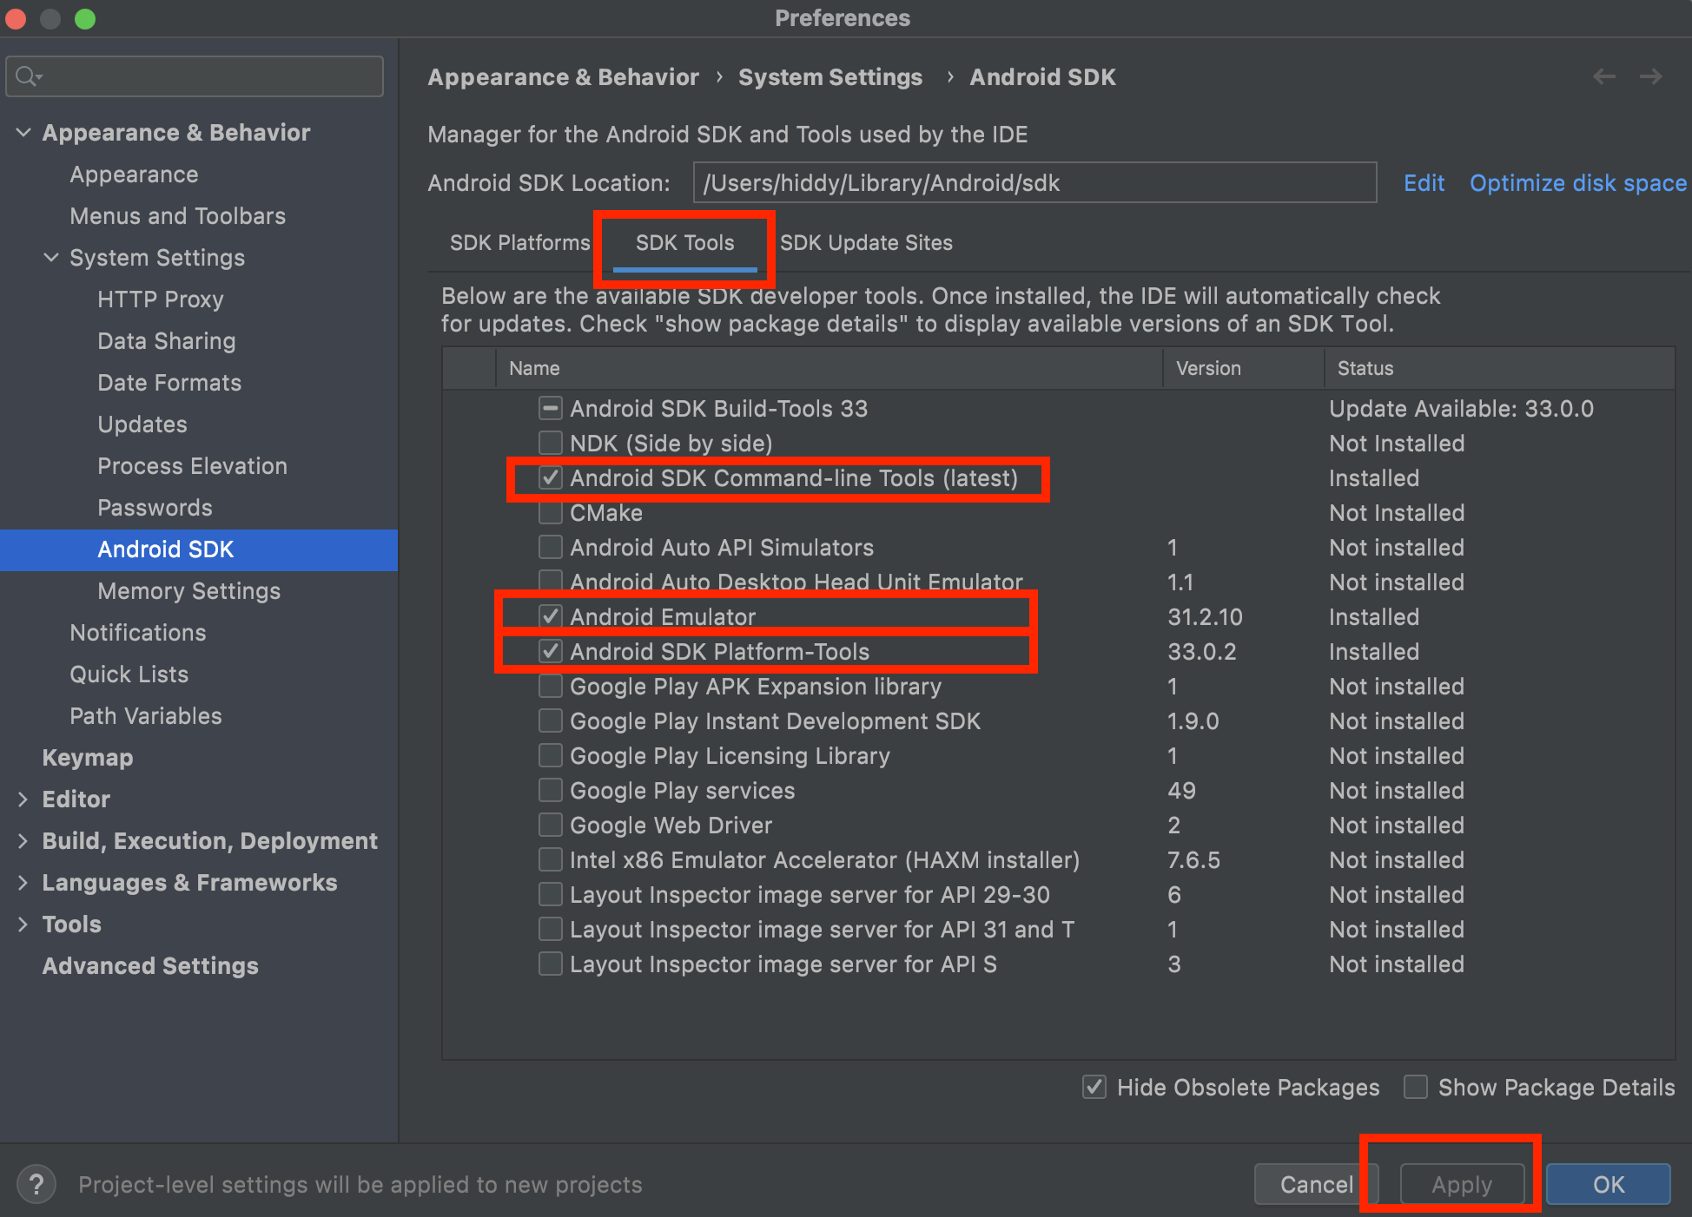Click the Apply button
This screenshot has height=1217, width=1692.
click(1462, 1184)
